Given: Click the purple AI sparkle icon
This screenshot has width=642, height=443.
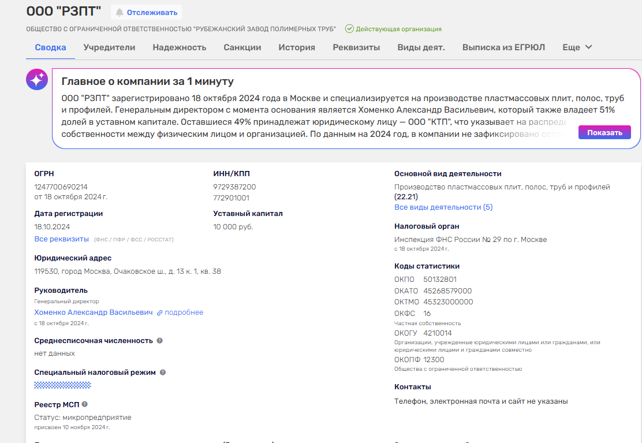Looking at the screenshot, I should [x=37, y=79].
